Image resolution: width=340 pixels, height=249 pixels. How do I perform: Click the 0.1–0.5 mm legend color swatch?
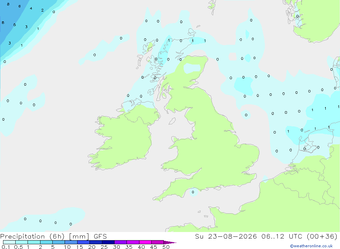click(9, 242)
